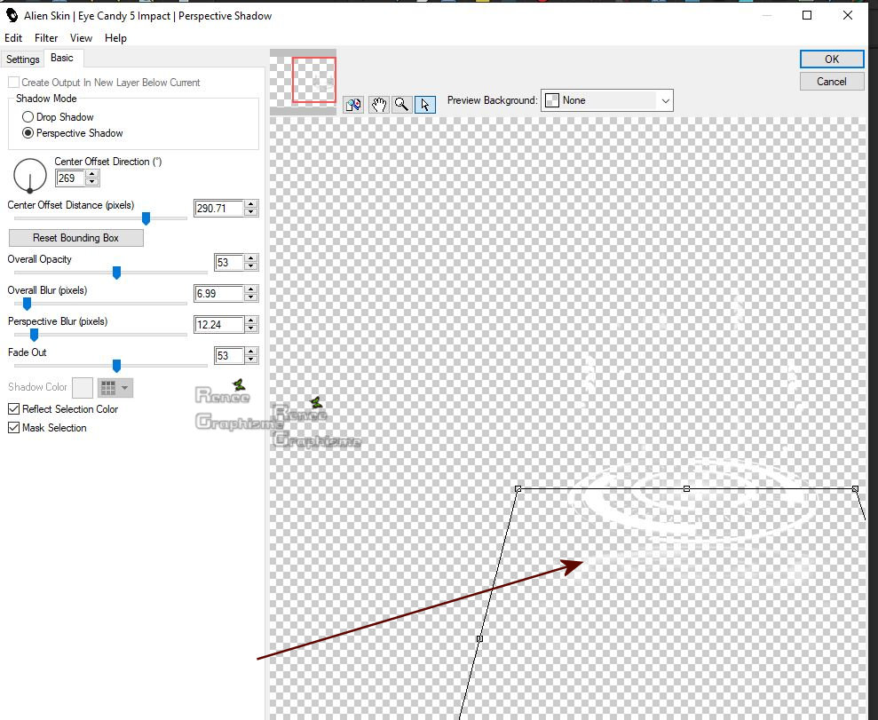
Task: Increase Overall Opacity value
Action: [x=251, y=258]
